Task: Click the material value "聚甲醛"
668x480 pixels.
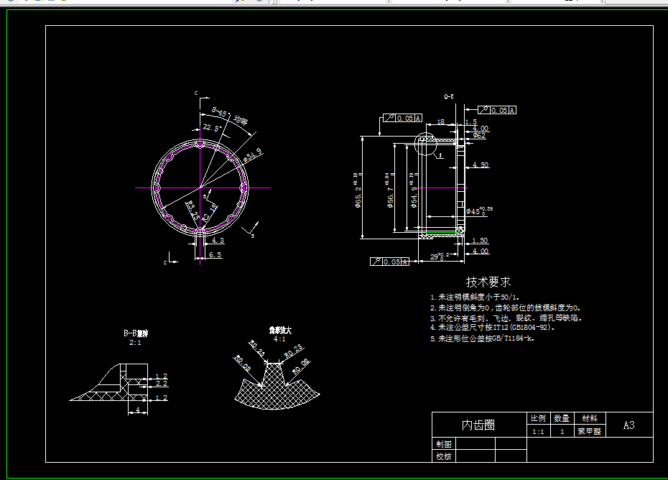Action: pyautogui.click(x=590, y=431)
